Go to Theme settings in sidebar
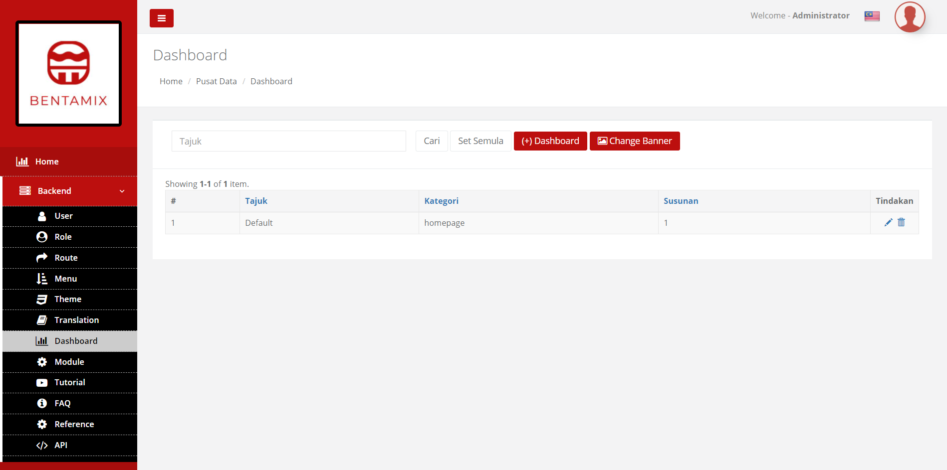This screenshot has width=947, height=470. (68, 299)
